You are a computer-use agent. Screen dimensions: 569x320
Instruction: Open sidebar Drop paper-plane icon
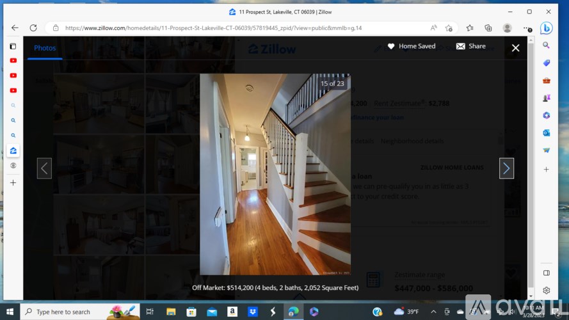click(546, 150)
